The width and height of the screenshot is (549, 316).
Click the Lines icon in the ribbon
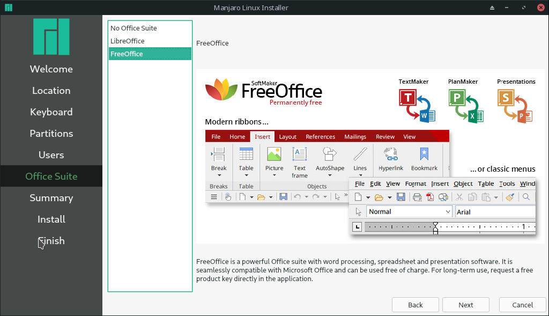point(360,154)
